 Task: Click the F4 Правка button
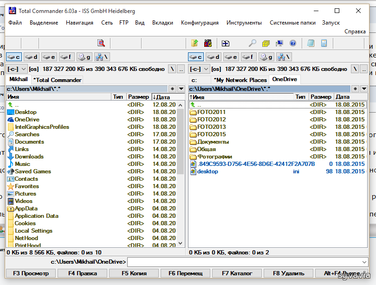[x=83, y=273]
